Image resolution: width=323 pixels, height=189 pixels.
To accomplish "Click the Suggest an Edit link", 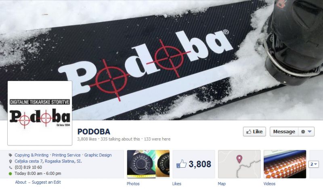I will coord(46,182).
